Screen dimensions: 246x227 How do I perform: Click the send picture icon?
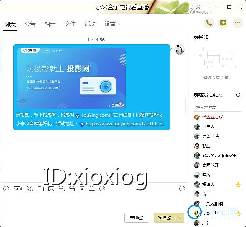51,189
